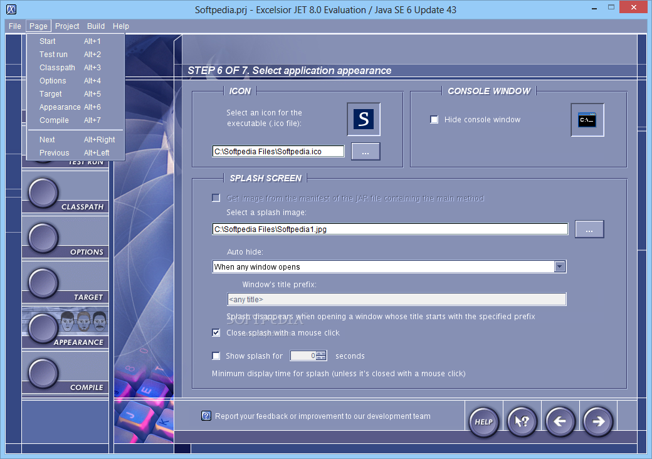Edit the icon file path field

point(278,151)
